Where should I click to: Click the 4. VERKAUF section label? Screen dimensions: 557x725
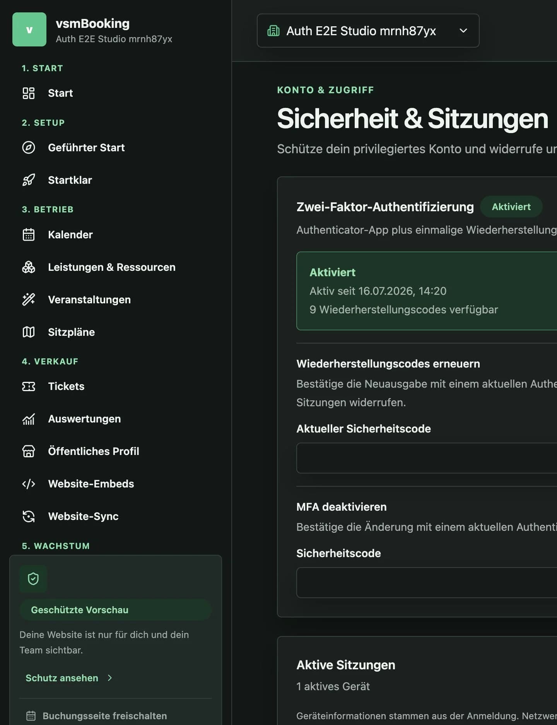coord(50,361)
